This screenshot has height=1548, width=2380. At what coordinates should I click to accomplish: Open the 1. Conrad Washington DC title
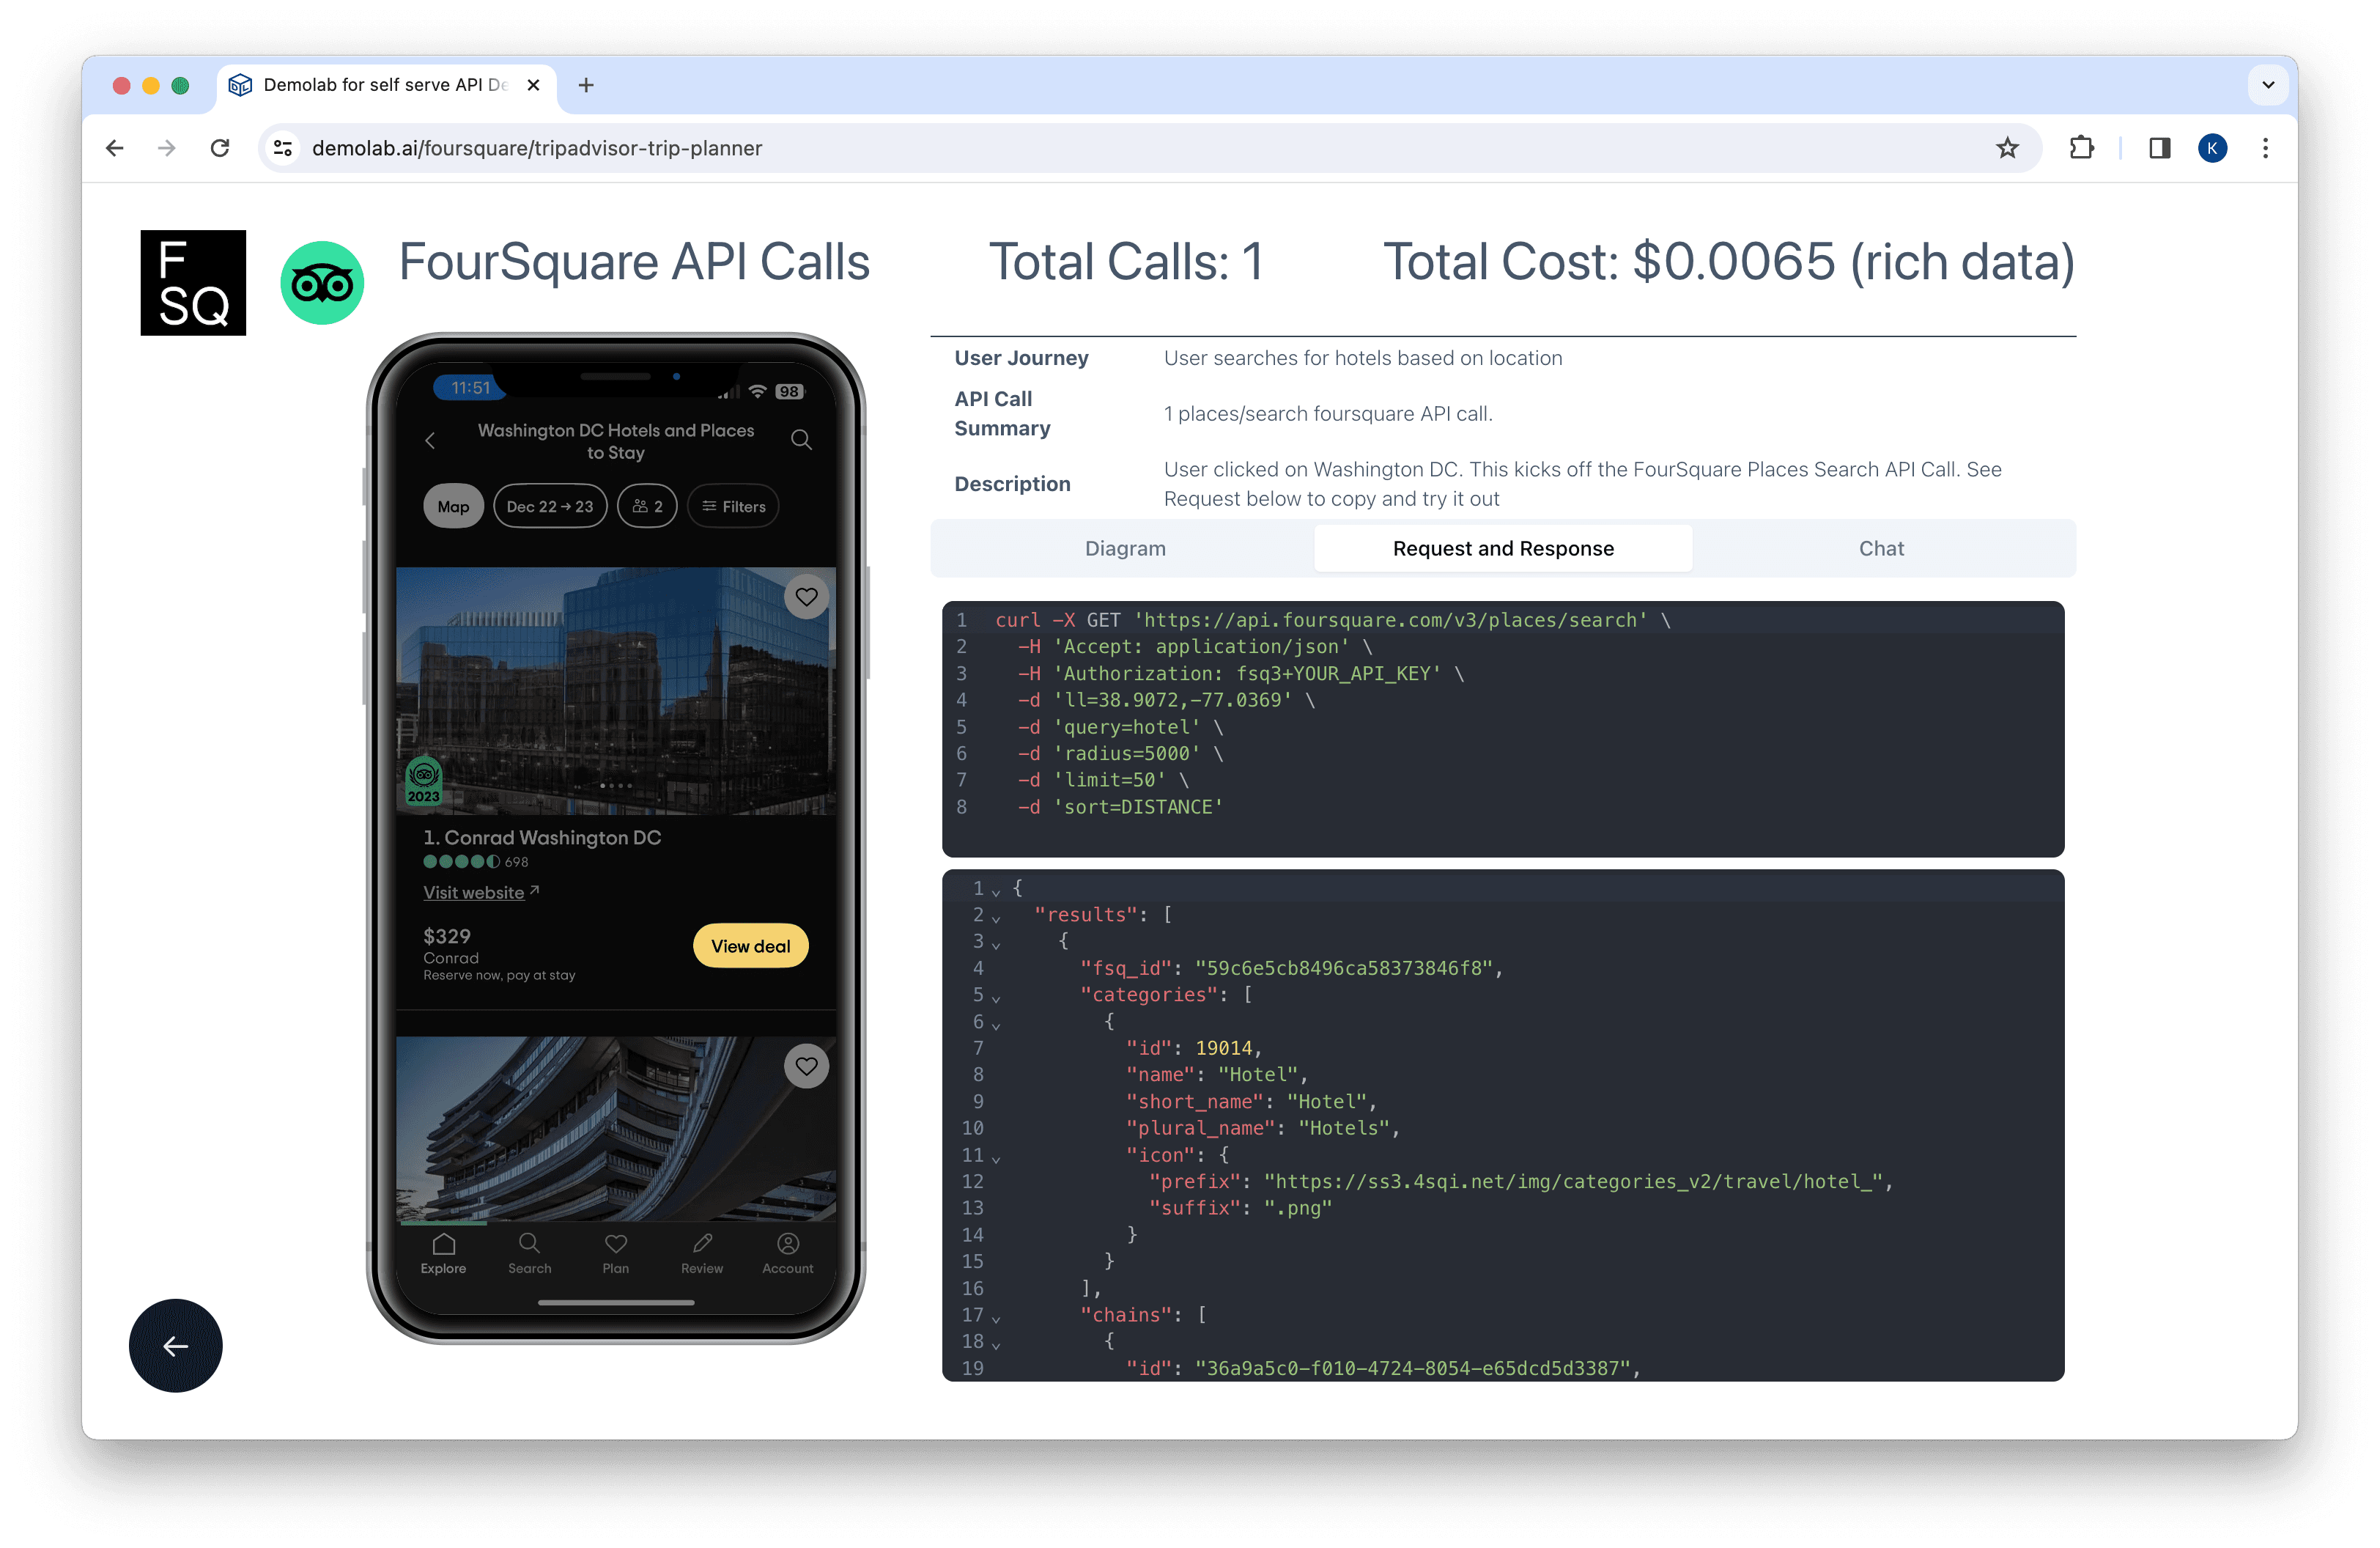(x=542, y=837)
